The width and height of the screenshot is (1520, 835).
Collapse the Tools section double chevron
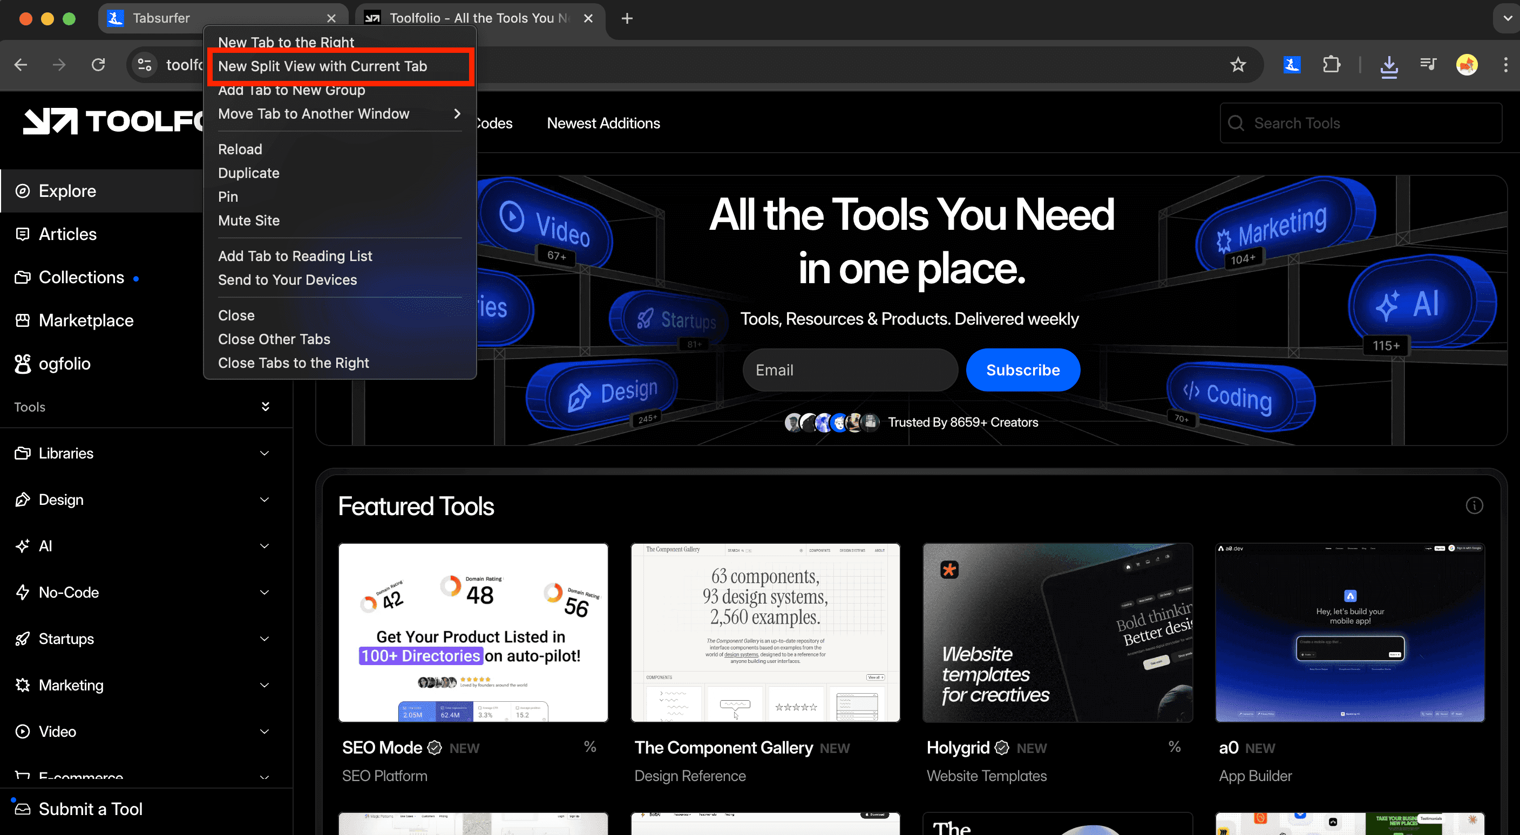coord(265,407)
